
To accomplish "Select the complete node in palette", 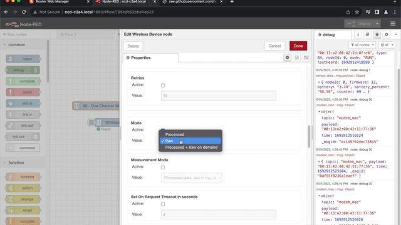I will [x=23, y=81].
